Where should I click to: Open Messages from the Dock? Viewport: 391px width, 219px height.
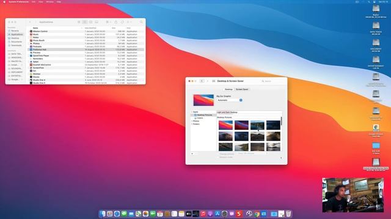[x=124, y=214]
